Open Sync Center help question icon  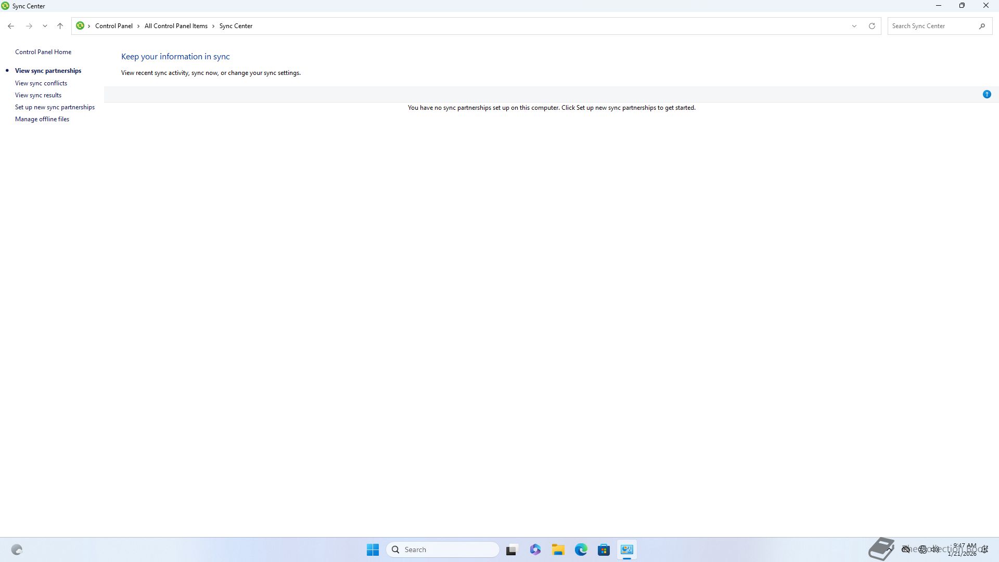(987, 94)
